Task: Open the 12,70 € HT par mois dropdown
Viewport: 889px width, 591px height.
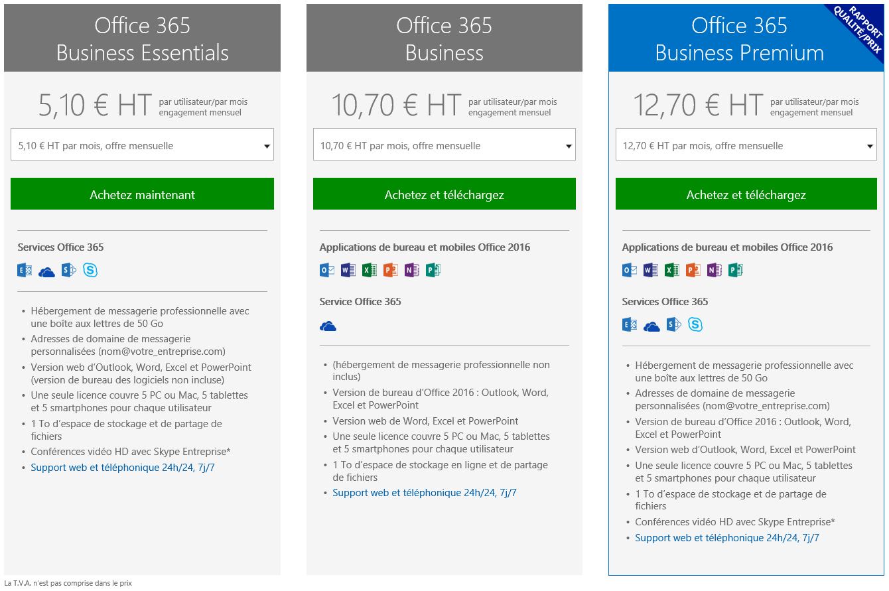Action: click(x=746, y=145)
